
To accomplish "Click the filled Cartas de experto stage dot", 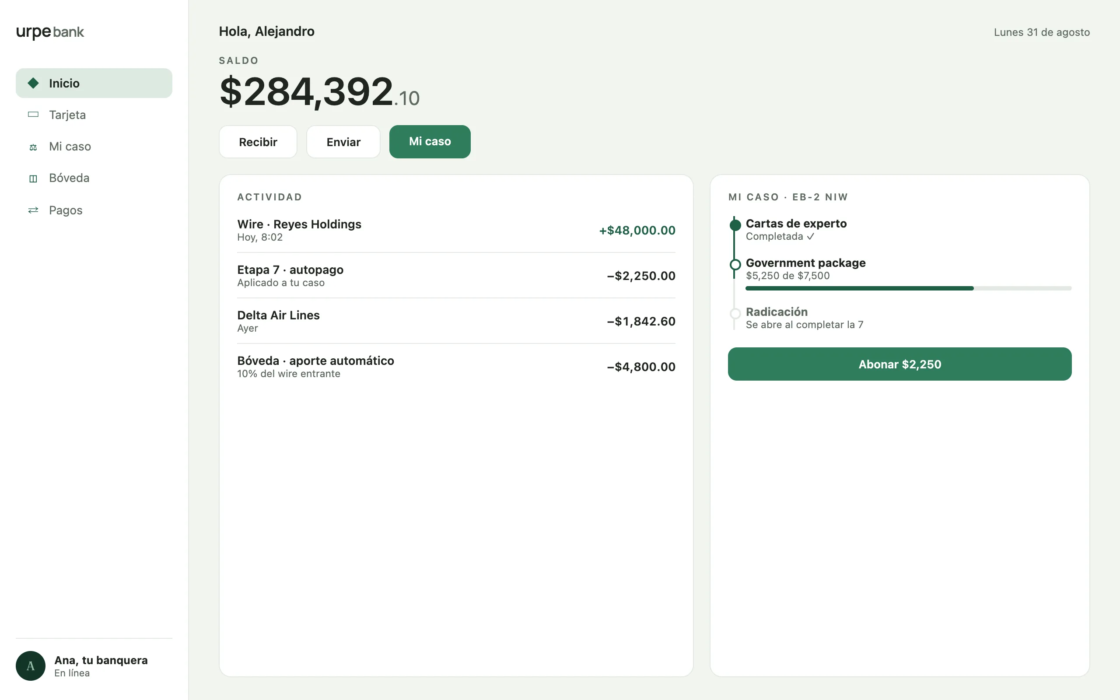I will (x=735, y=225).
